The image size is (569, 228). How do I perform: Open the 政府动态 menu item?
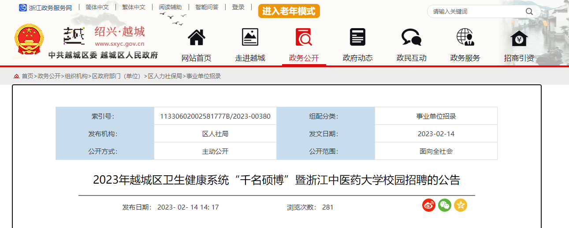pyautogui.click(x=358, y=58)
